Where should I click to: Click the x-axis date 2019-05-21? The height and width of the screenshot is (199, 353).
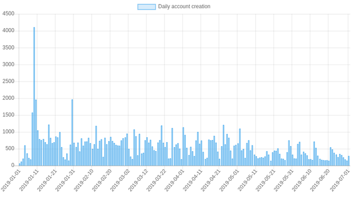pyautogui.click(x=266, y=180)
